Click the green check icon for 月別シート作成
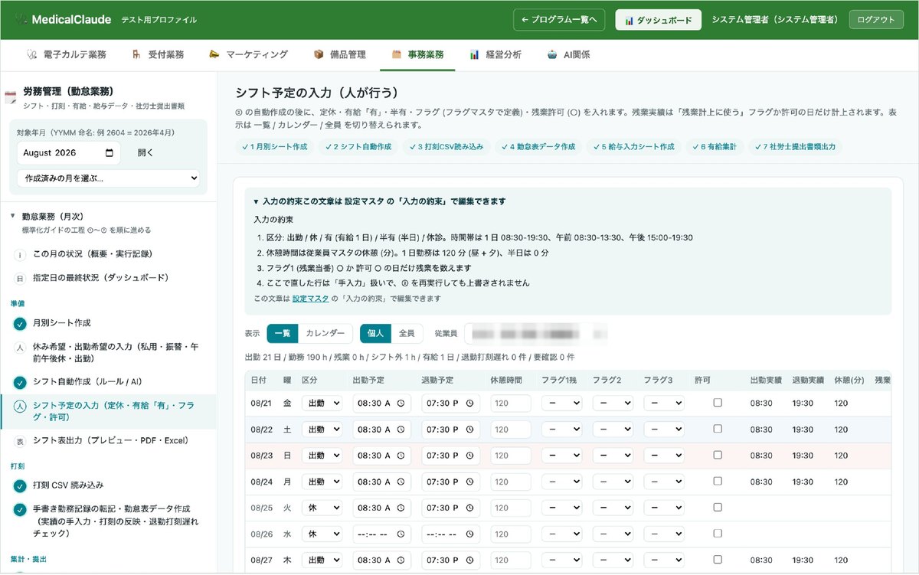 [x=20, y=323]
